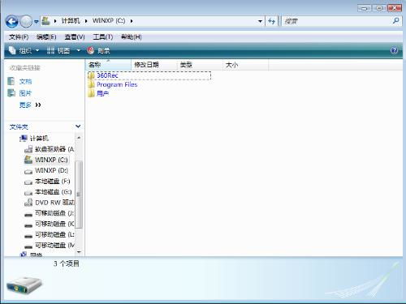
Task: Focus the 搜索 search box
Action: (336, 21)
